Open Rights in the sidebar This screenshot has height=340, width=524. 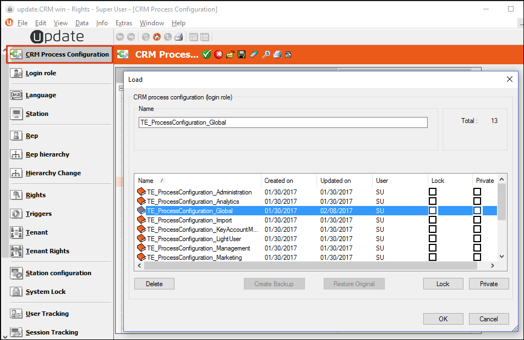35,195
